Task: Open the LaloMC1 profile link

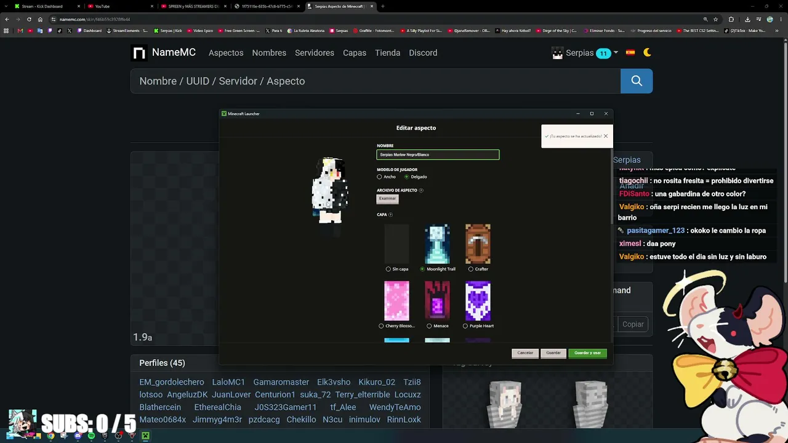Action: click(x=228, y=382)
